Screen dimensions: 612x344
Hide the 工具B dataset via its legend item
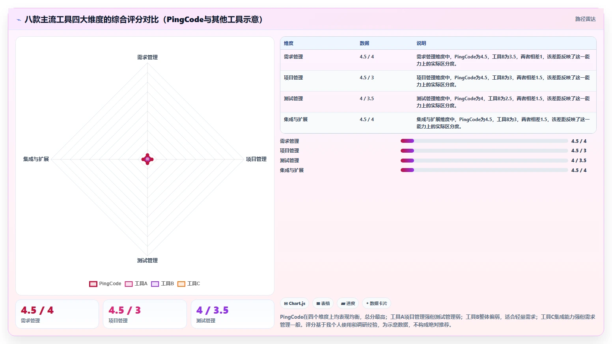click(162, 284)
